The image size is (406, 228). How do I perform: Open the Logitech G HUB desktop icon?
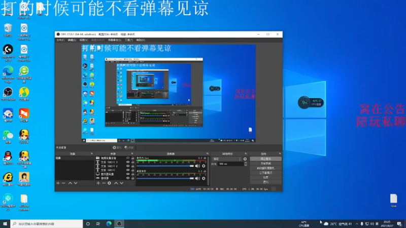(x=8, y=53)
